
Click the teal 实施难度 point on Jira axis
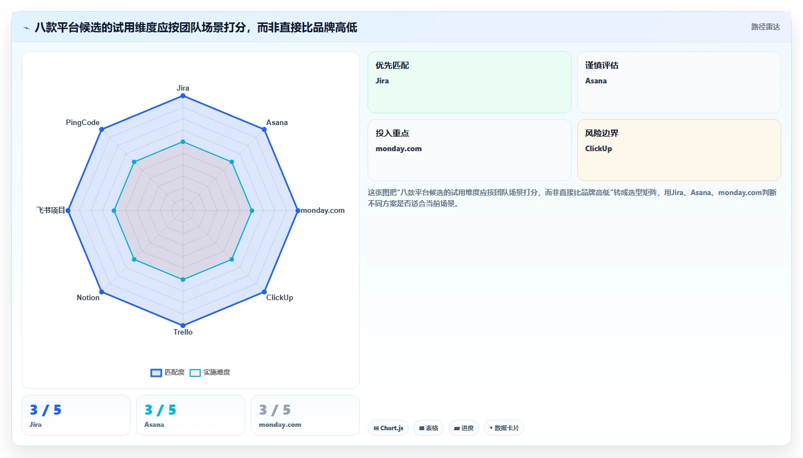pyautogui.click(x=183, y=142)
